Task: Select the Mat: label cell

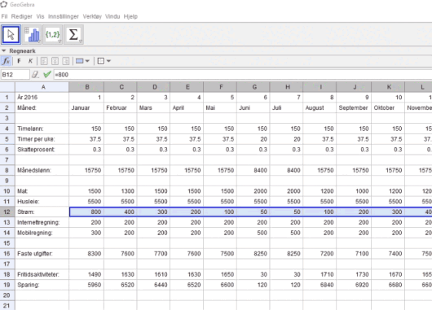Action: (42, 191)
